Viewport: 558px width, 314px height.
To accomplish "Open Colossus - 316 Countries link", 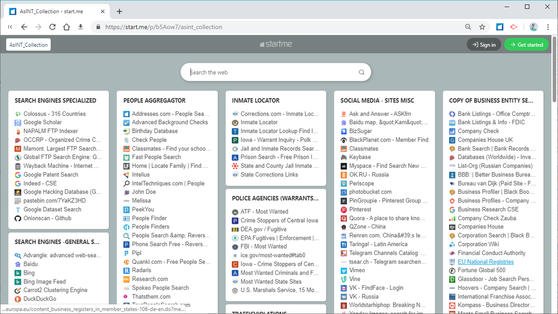I will coord(54,114).
